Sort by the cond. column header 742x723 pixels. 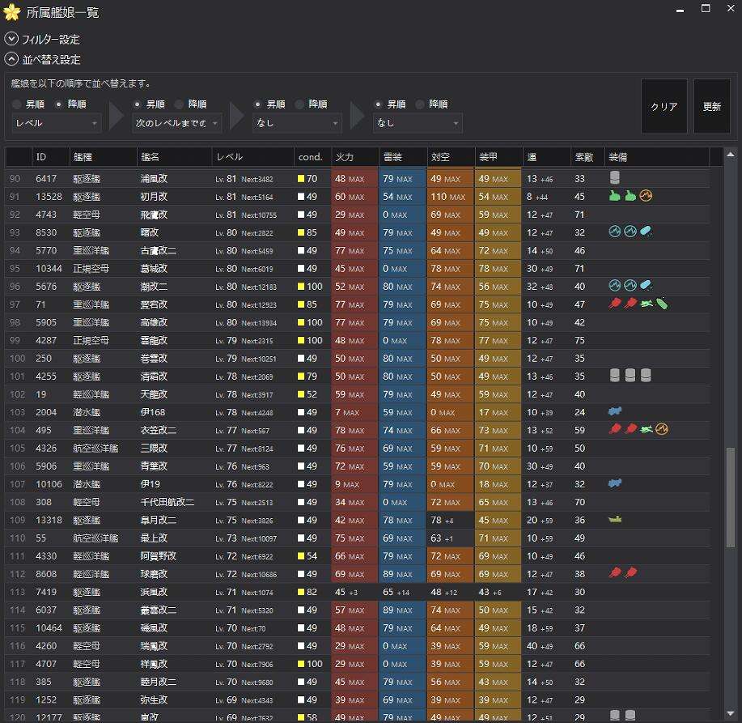[x=312, y=157]
